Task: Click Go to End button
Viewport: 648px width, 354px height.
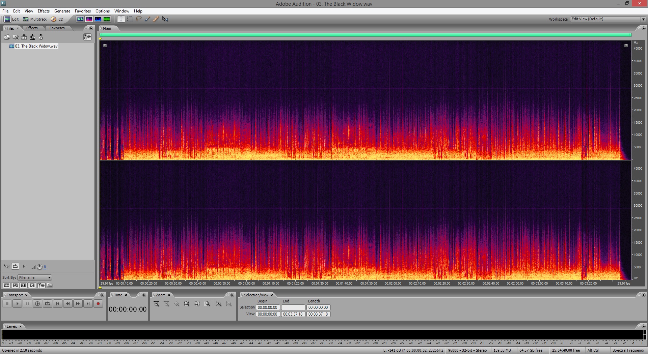Action: tap(88, 304)
